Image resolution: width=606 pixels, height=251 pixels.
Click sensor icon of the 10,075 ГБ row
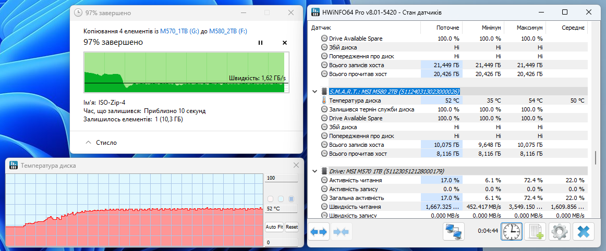point(324,145)
